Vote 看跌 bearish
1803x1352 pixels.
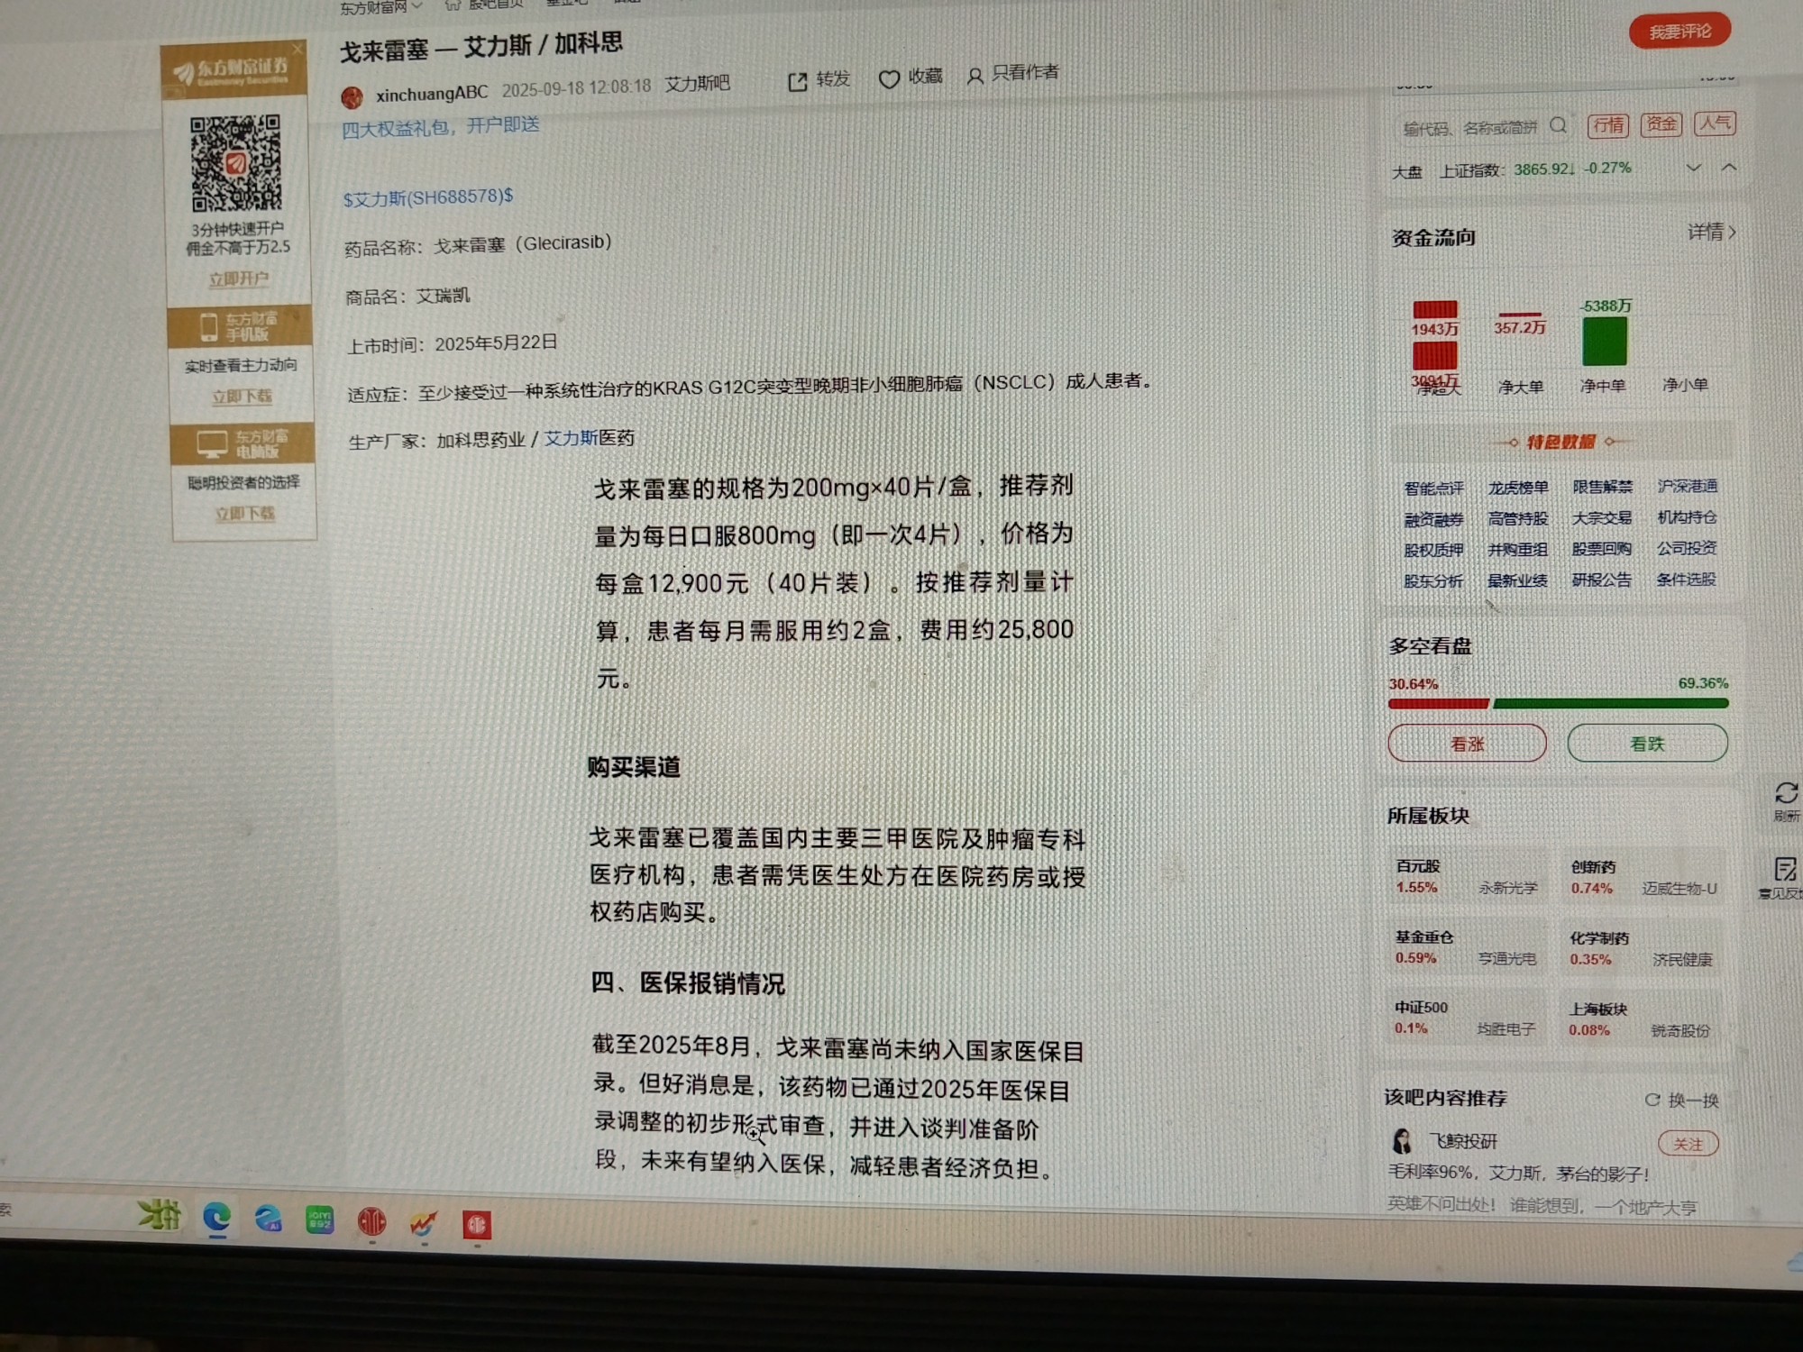pyautogui.click(x=1647, y=744)
